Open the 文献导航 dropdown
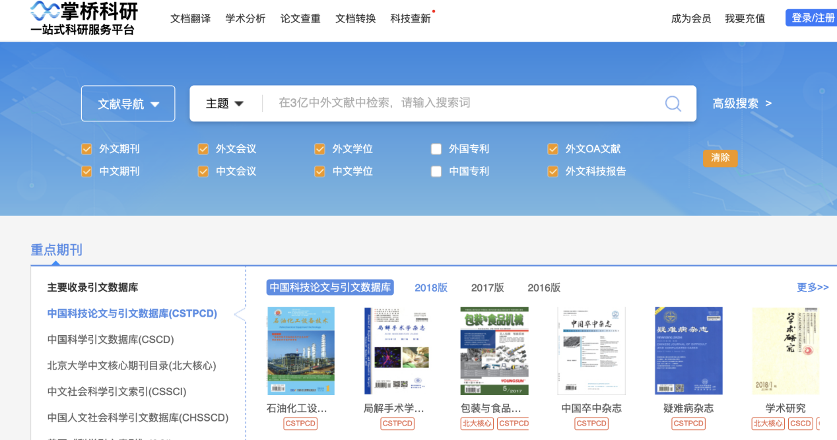Image resolution: width=837 pixels, height=440 pixels. 127,103
